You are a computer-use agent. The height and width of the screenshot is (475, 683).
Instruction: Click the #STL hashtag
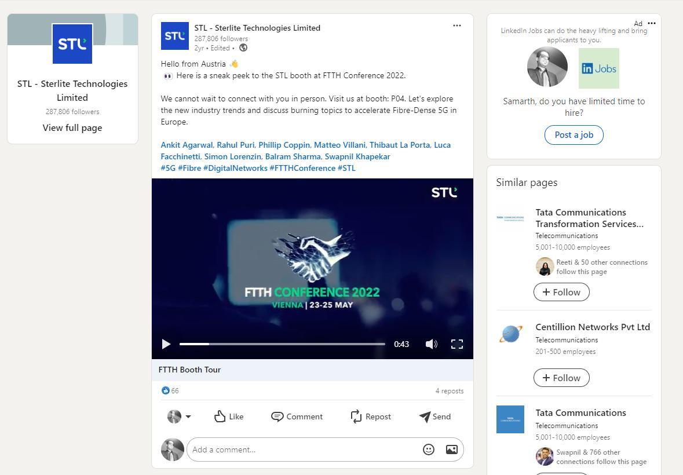click(x=347, y=168)
